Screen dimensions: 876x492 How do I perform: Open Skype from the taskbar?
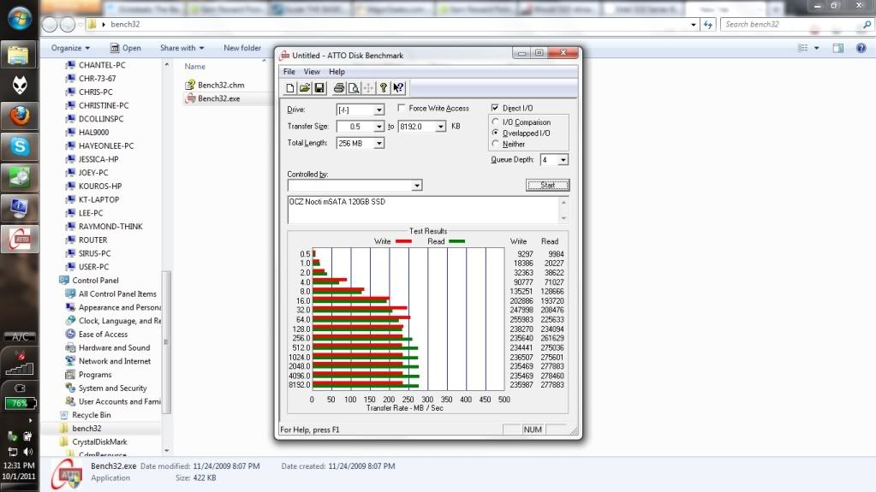tap(20, 146)
